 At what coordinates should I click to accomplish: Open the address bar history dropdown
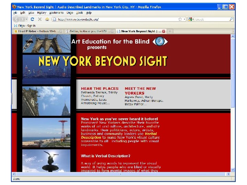pos(184,19)
